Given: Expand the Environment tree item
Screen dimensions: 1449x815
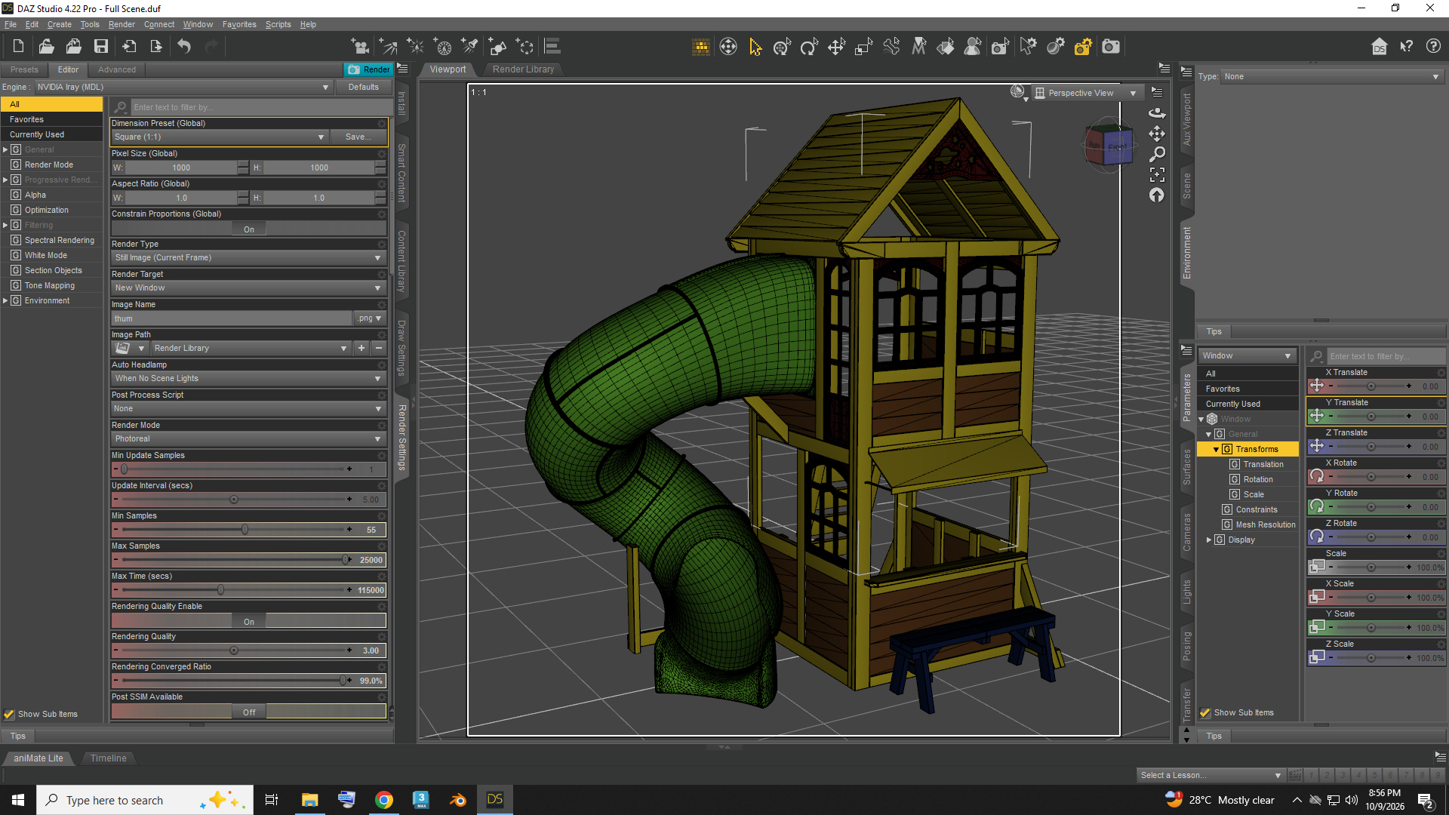Looking at the screenshot, I should (5, 300).
